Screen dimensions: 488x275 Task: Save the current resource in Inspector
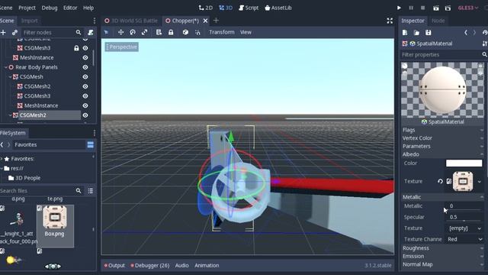tap(429, 32)
